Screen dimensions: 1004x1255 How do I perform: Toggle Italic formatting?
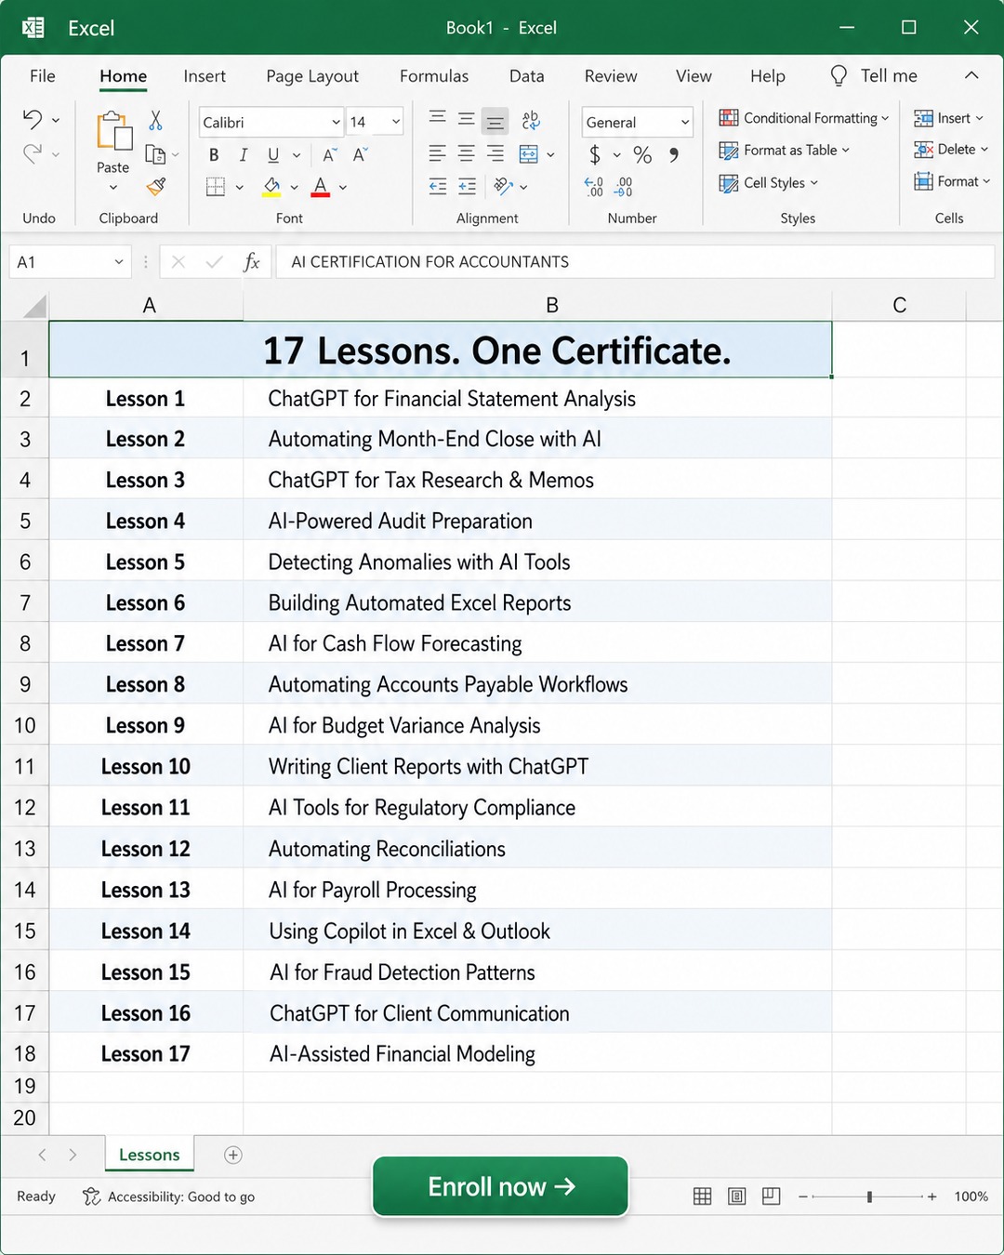[244, 154]
